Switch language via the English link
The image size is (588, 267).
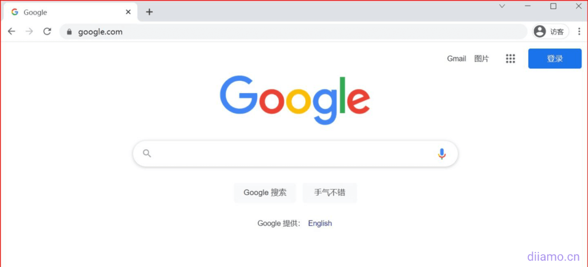click(320, 223)
